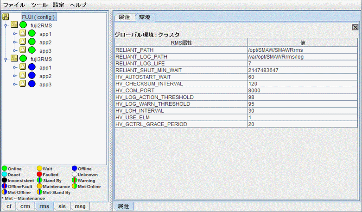
Task: Click blue Offline circle of app1 under fuji3RMS
Action: click(32, 67)
